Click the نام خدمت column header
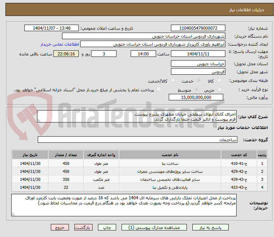274x237 pixels. click(170, 155)
